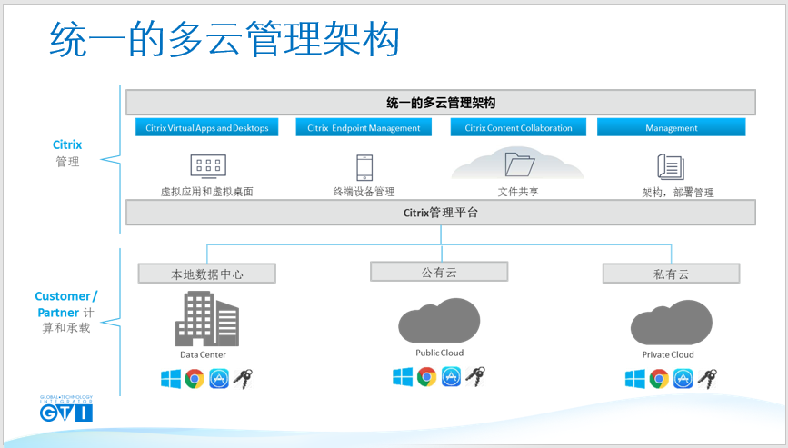This screenshot has width=788, height=448.
Task: Click Citrix Endpoint Management label
Action: point(364,128)
